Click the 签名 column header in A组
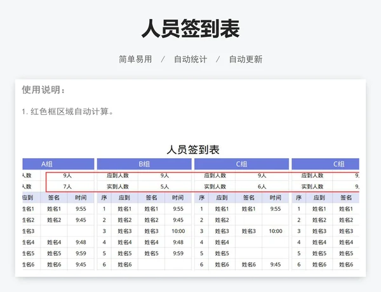The width and height of the screenshot is (381, 292). pos(54,198)
